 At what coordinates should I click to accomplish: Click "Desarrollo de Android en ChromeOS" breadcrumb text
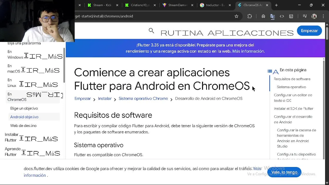pos(209,98)
